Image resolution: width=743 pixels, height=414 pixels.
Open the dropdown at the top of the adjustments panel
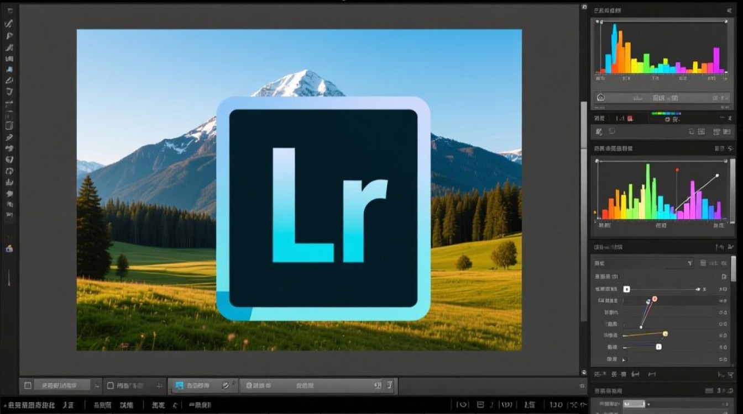click(x=644, y=263)
